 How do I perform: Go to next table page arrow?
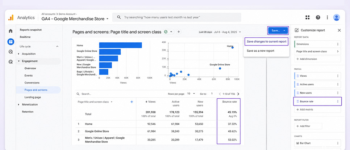pos(238,94)
